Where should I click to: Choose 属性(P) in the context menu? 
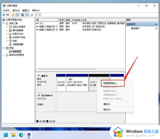107,104
